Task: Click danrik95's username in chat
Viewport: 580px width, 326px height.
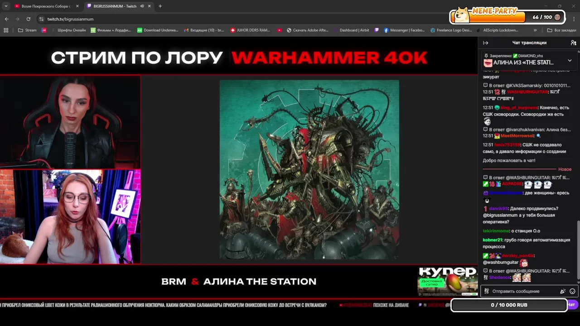Action: (x=499, y=209)
